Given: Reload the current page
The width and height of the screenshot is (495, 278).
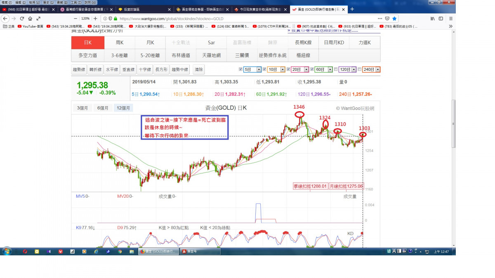Looking at the screenshot, I should click(x=22, y=19).
